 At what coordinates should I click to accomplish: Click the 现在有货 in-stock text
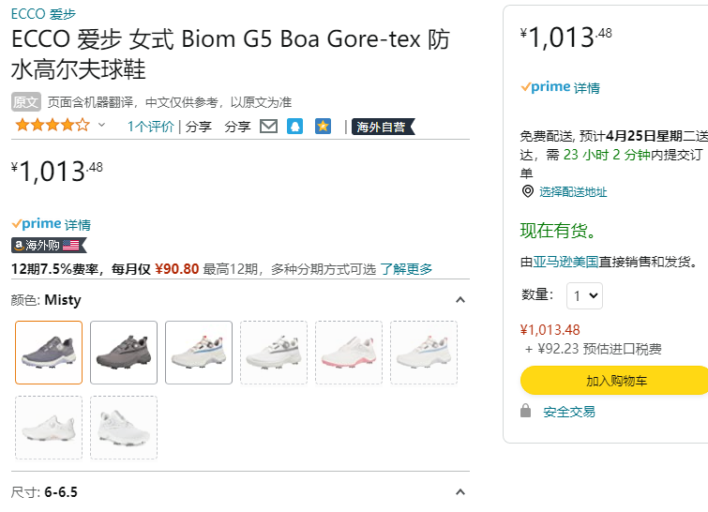558,231
